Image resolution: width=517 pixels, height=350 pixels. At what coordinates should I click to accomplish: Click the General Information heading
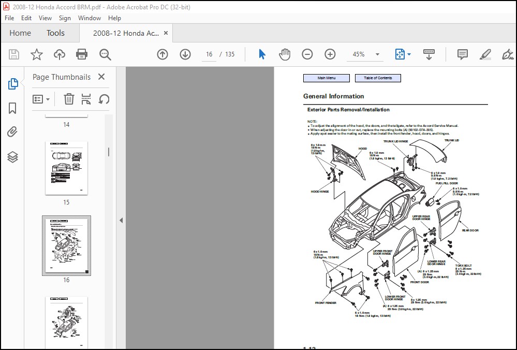[x=333, y=96]
